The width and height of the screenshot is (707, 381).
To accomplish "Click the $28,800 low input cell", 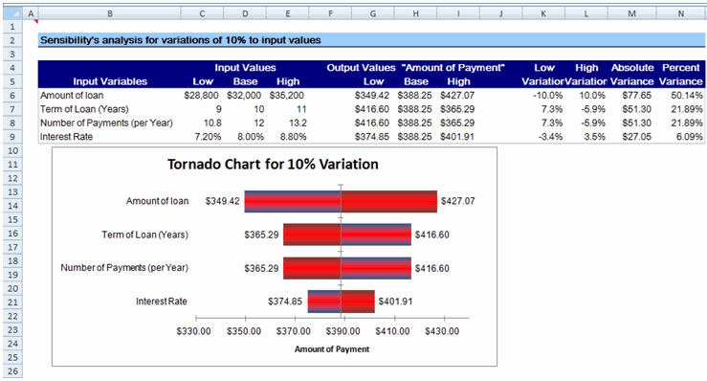I will pyautogui.click(x=201, y=96).
